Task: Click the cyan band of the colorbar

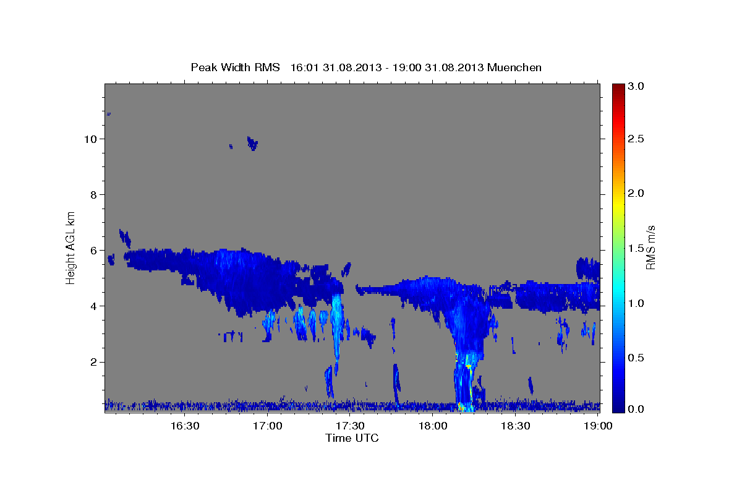Action: tap(618, 288)
